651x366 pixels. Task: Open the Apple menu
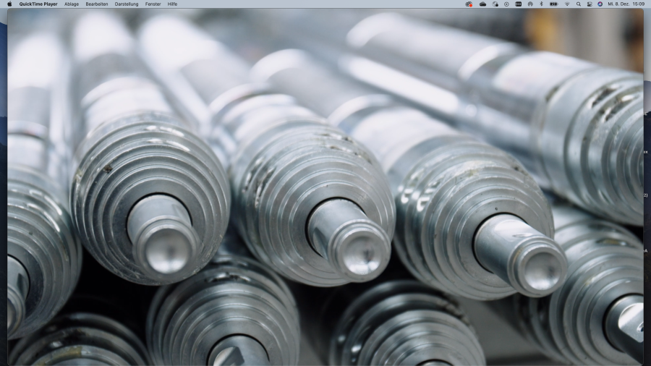click(x=9, y=4)
